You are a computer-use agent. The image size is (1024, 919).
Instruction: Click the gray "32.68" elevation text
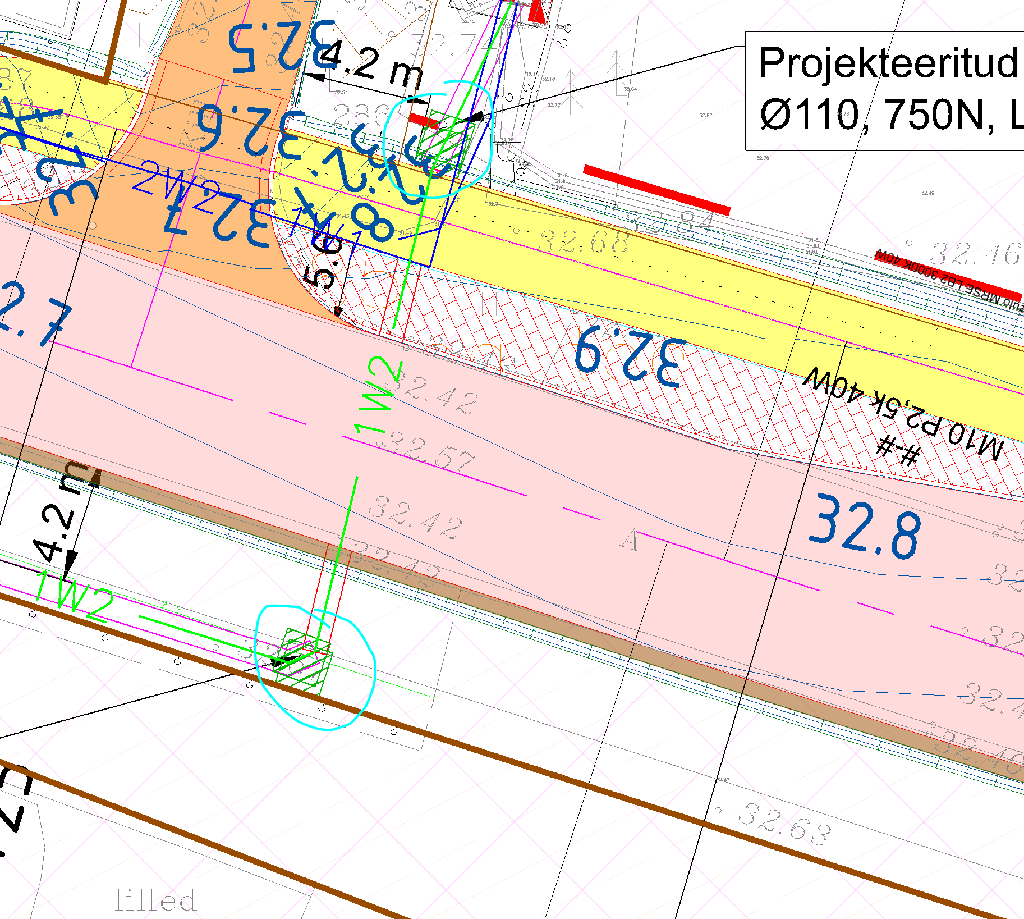584,242
